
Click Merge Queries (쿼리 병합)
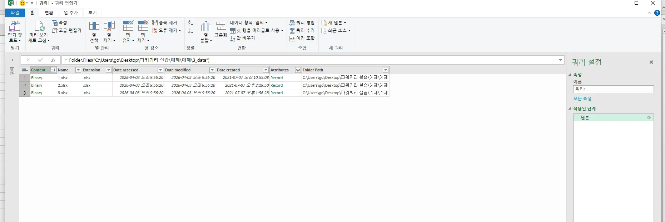pyautogui.click(x=302, y=22)
